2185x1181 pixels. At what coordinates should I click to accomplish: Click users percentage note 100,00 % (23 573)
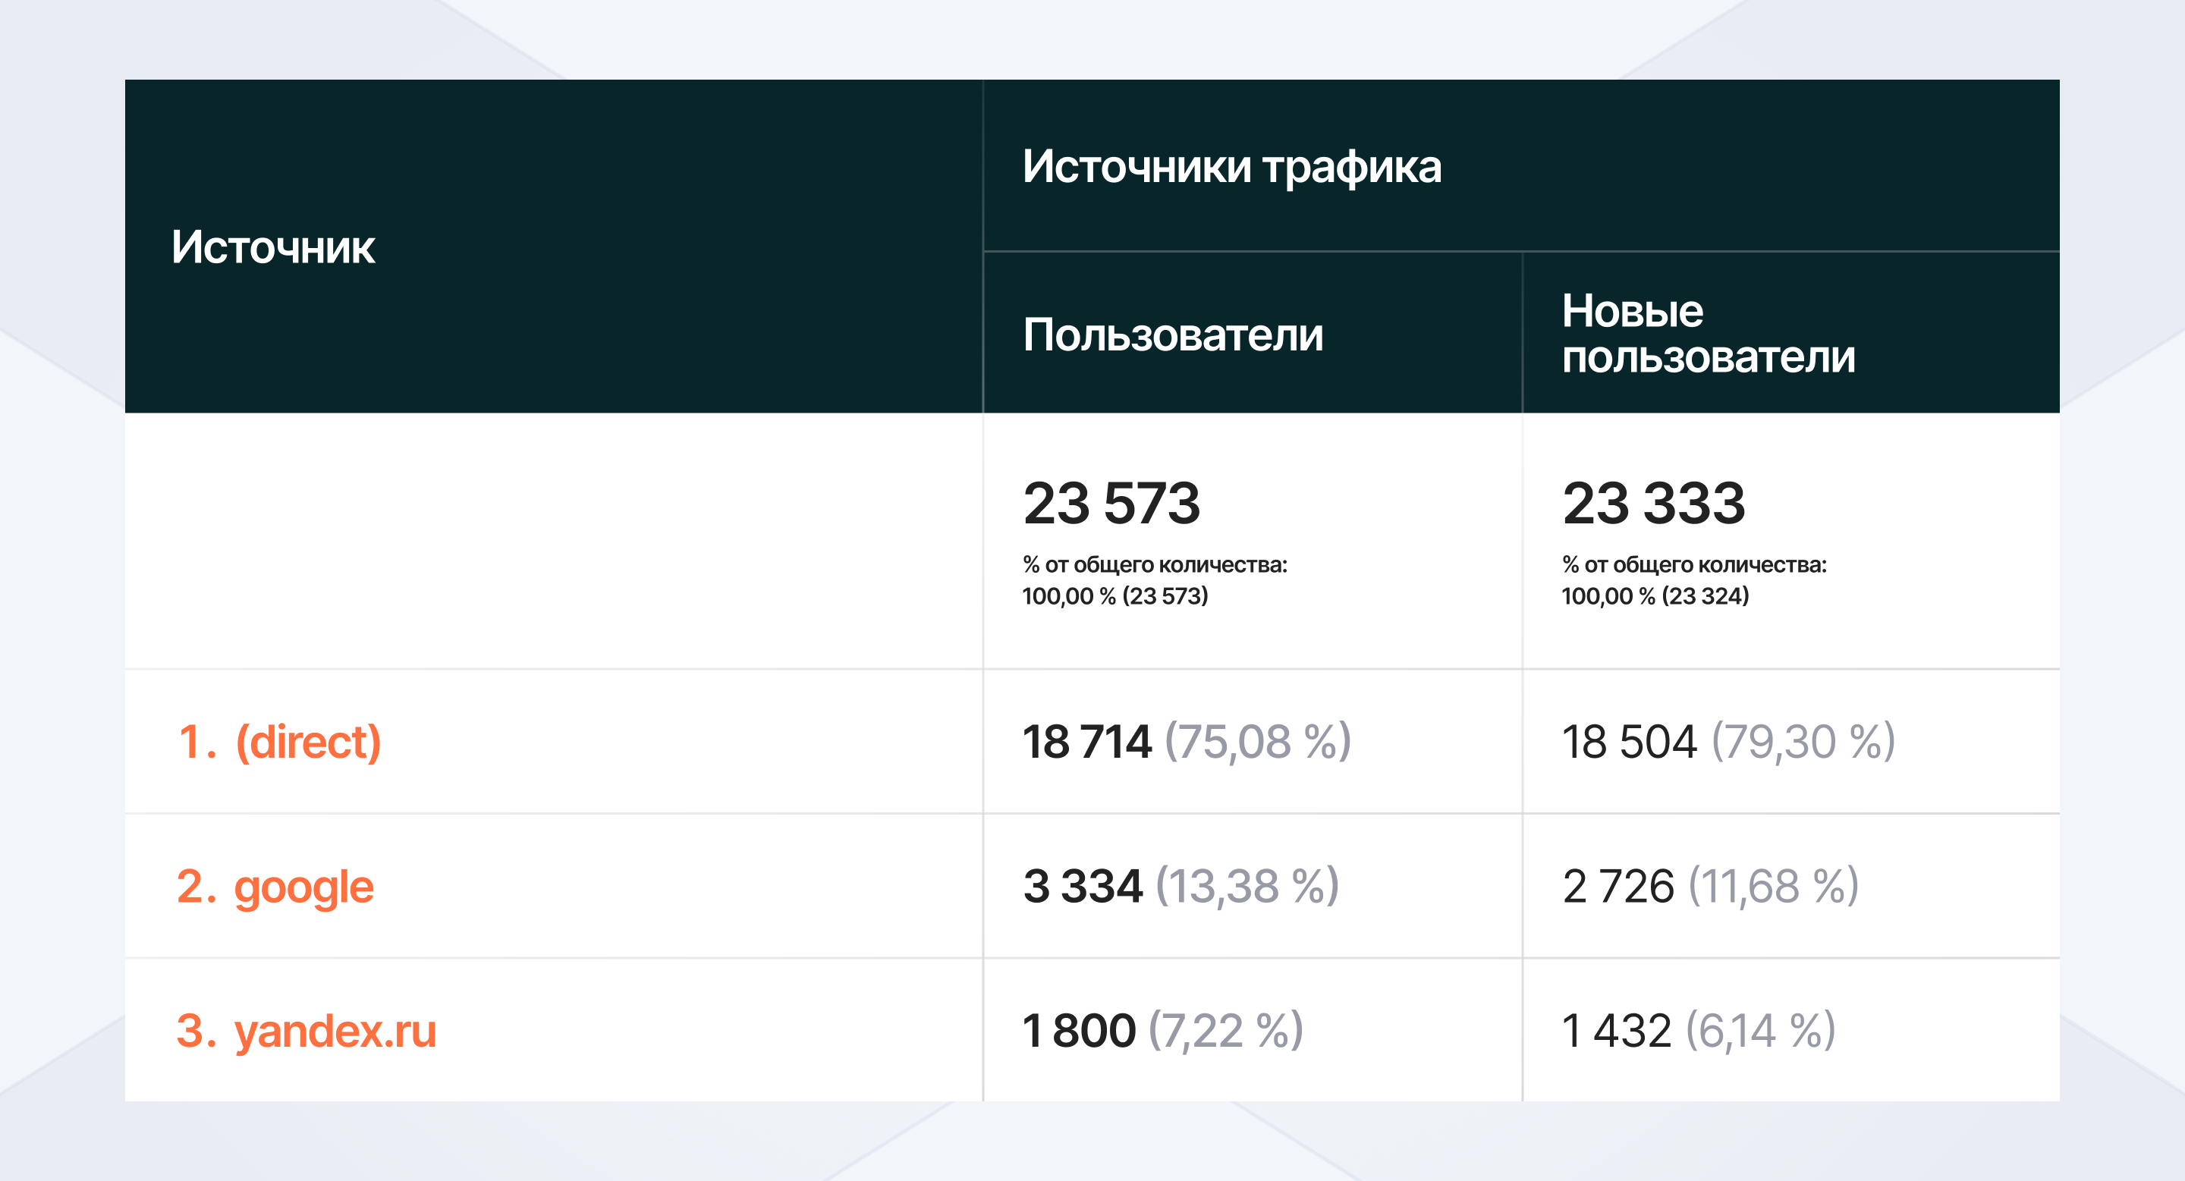(x=1115, y=596)
